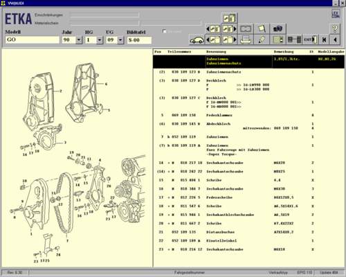
Task: Expand the HG dropdown arrow
Action: pyautogui.click(x=100, y=40)
